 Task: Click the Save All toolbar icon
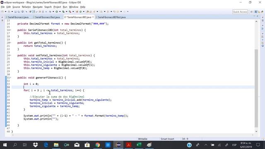(x=19, y=12)
